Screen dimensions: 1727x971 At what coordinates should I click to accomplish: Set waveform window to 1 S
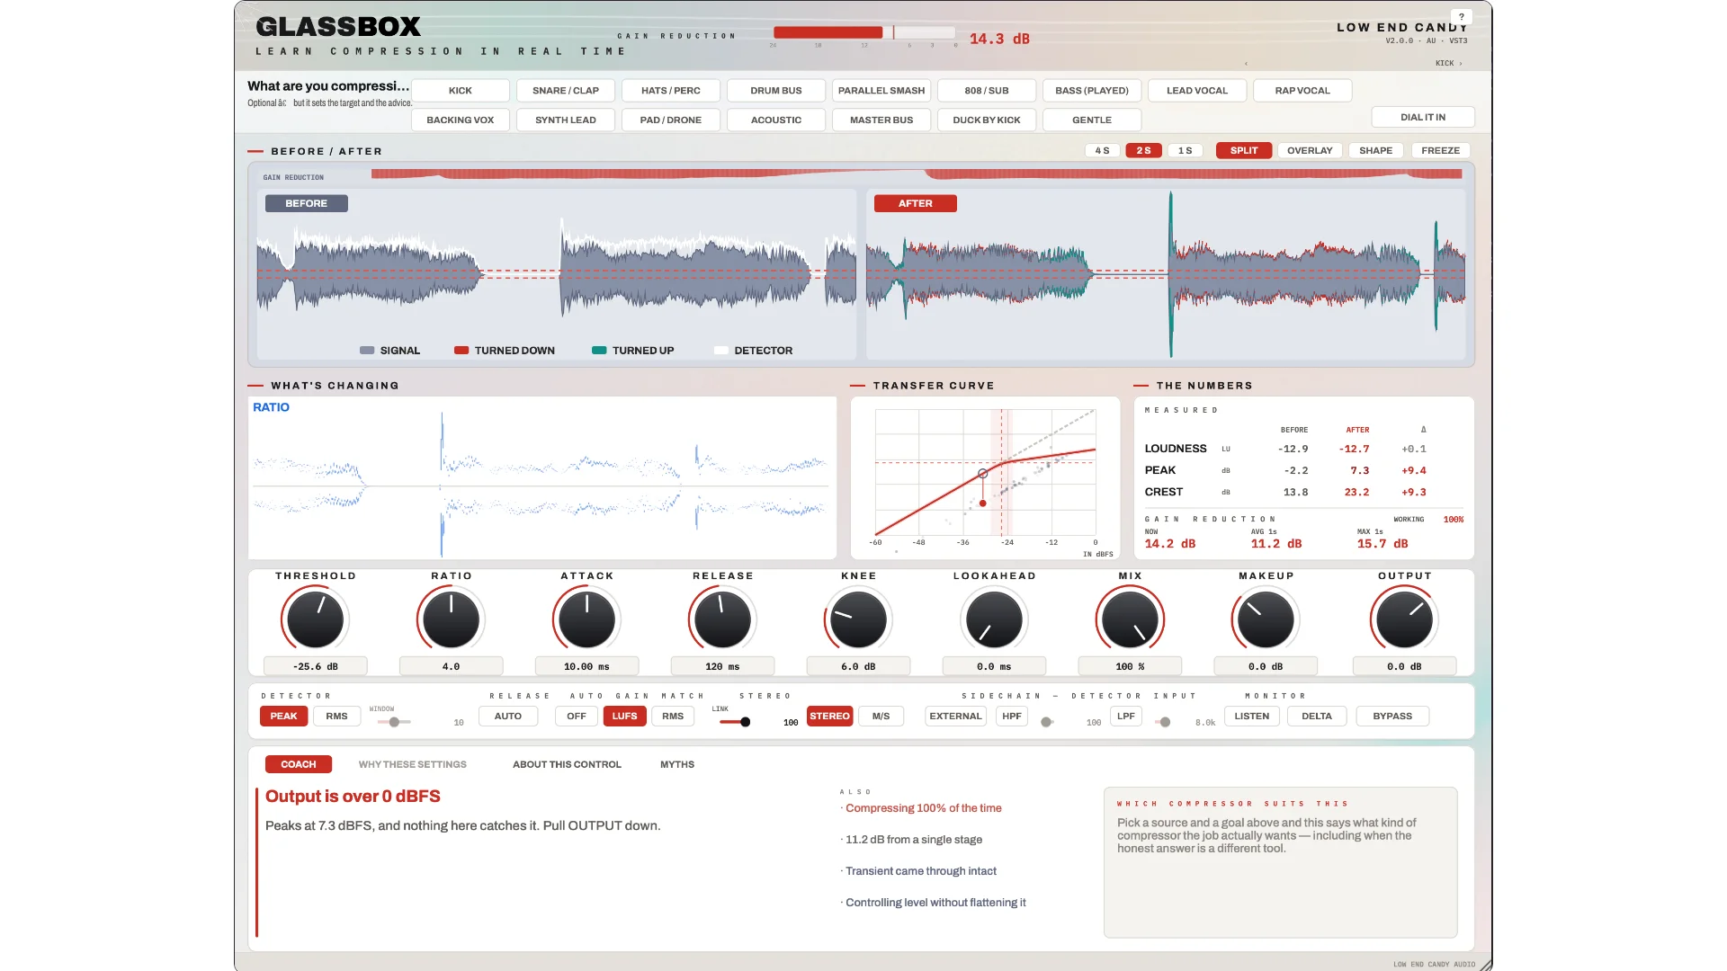click(1186, 151)
